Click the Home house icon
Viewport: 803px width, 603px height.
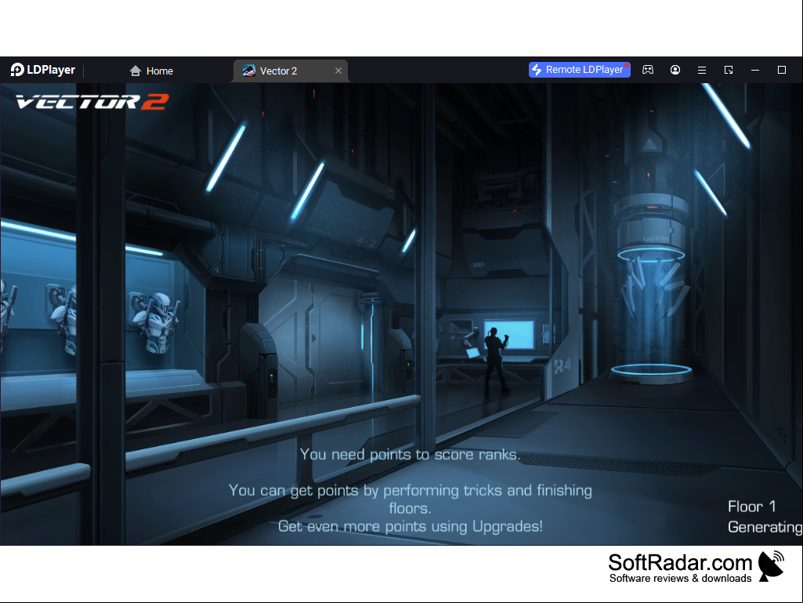click(x=136, y=71)
